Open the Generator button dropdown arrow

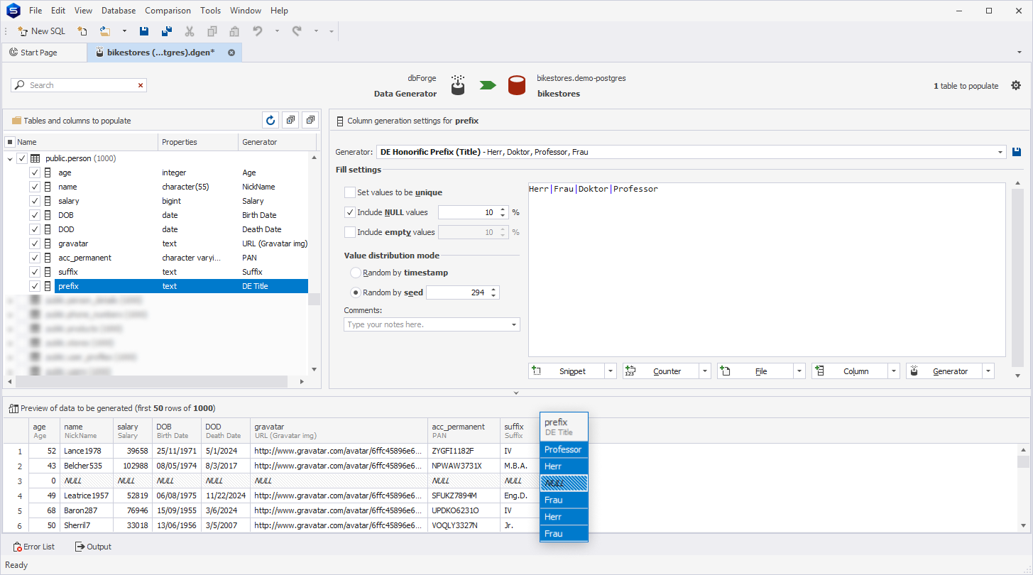pyautogui.click(x=988, y=371)
